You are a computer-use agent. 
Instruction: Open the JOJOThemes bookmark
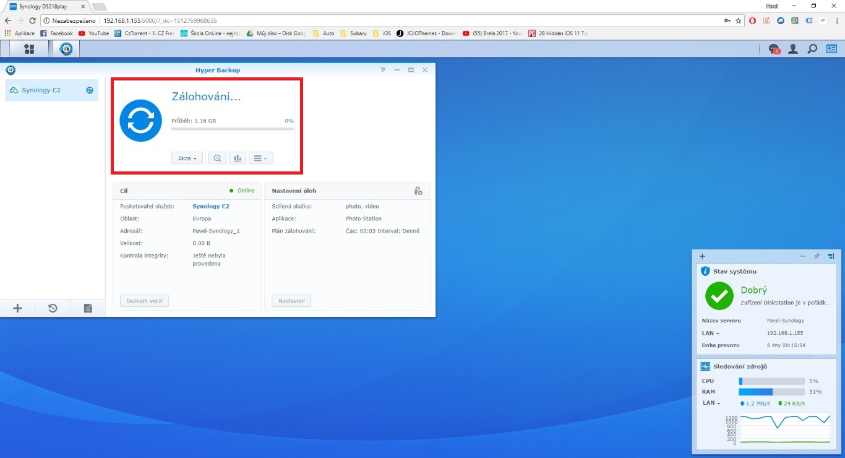point(426,33)
